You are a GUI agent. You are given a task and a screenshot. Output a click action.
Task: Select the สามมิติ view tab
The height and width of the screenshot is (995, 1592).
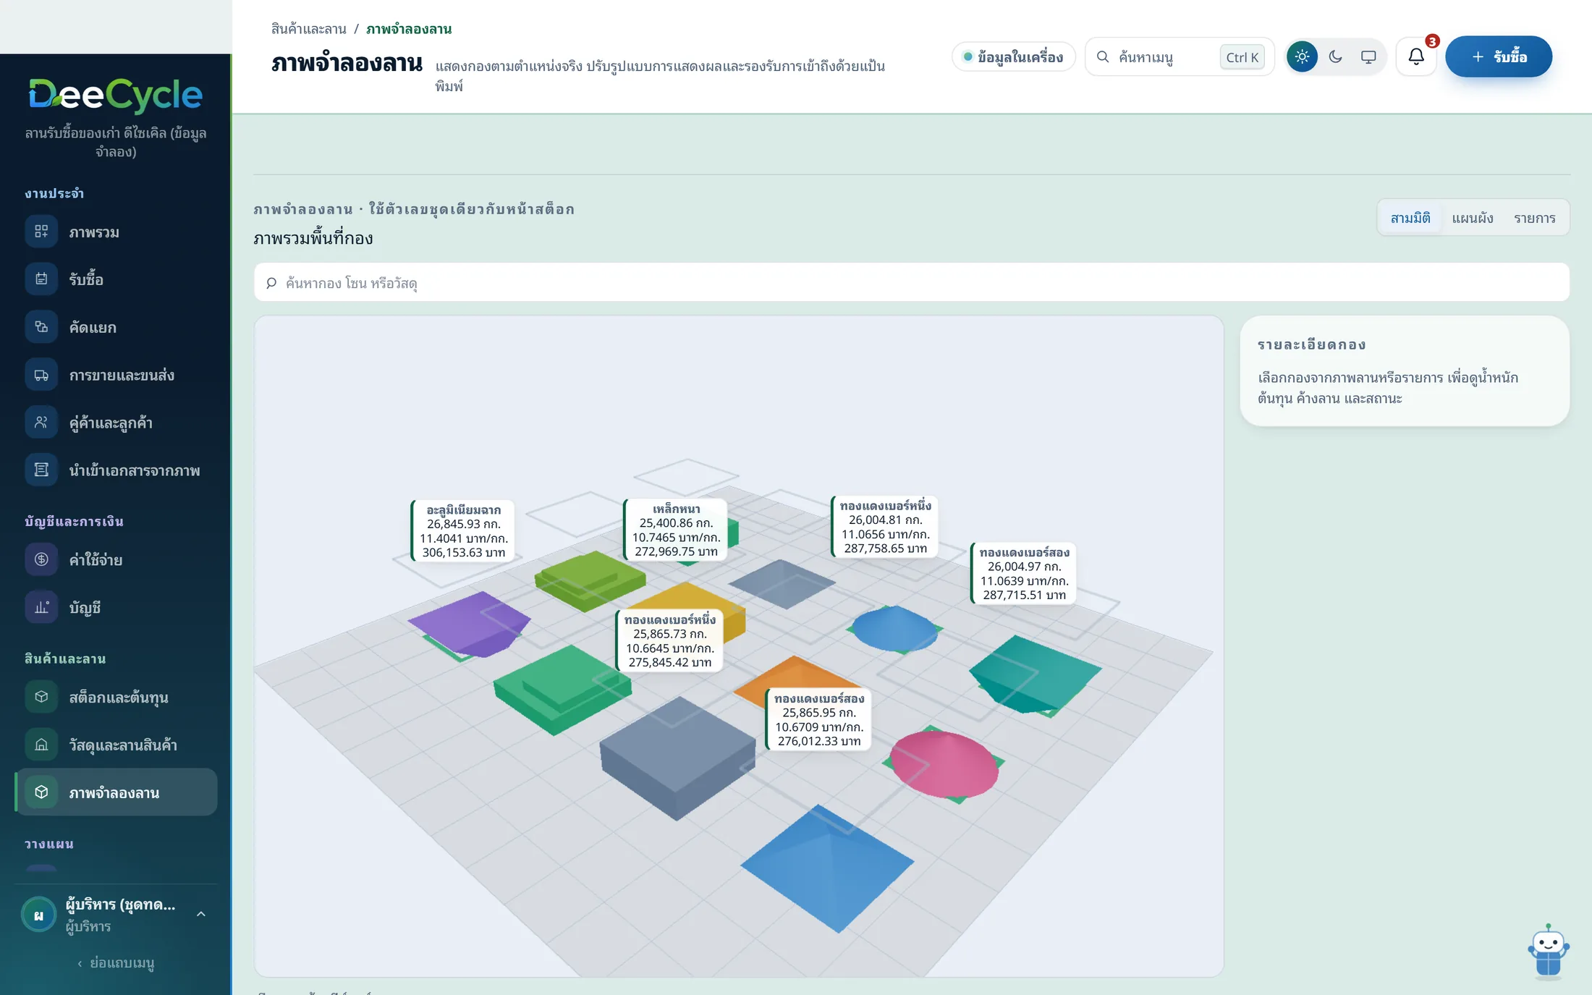(x=1410, y=218)
